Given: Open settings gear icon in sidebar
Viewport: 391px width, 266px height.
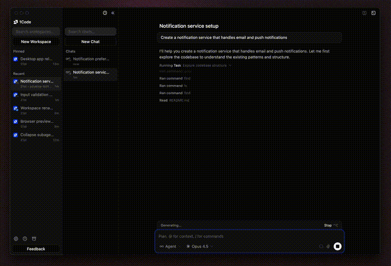Looking at the screenshot, I should coord(16,239).
